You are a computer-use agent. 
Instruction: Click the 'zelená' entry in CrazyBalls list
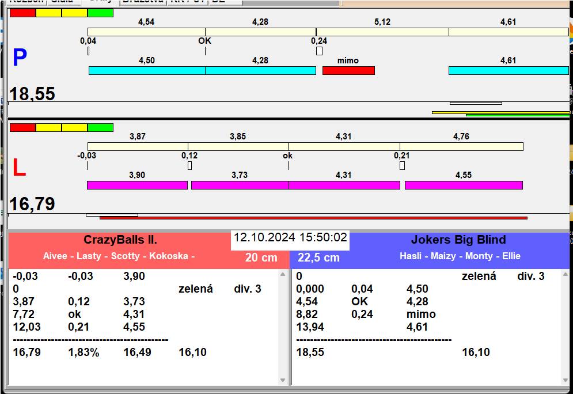(x=195, y=289)
